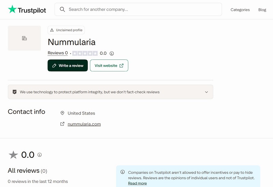This screenshot has height=187, width=273.
Task: Open the Read more link
Action: point(138,183)
